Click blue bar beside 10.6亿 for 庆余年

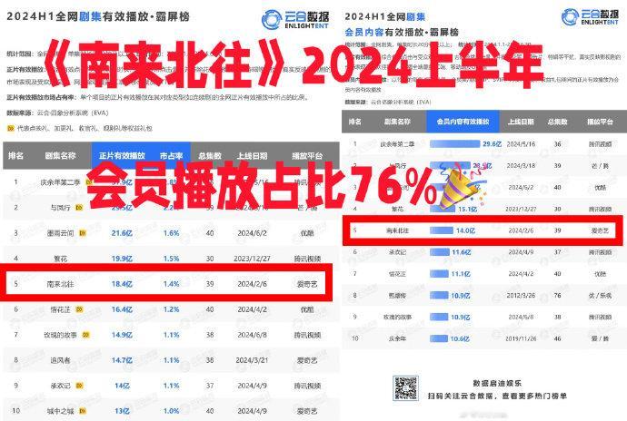coord(439,338)
